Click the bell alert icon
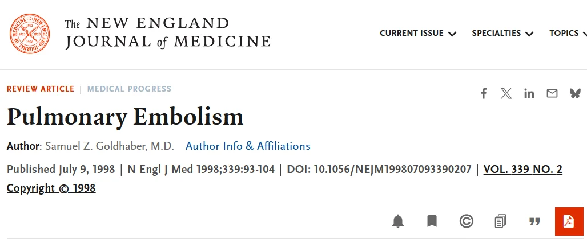587x239 pixels. [x=398, y=221]
